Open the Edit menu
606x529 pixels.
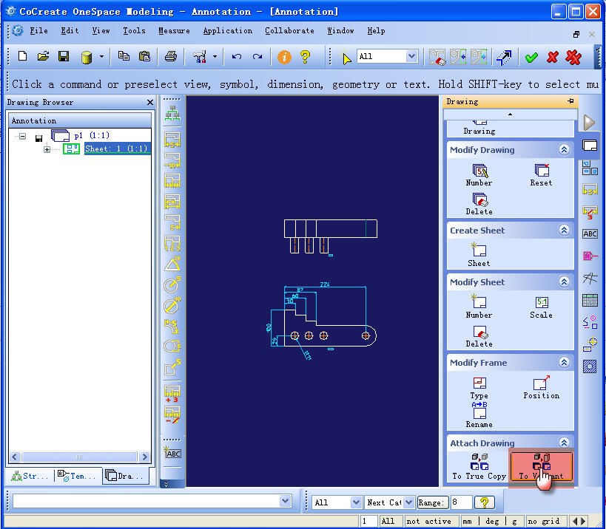70,31
